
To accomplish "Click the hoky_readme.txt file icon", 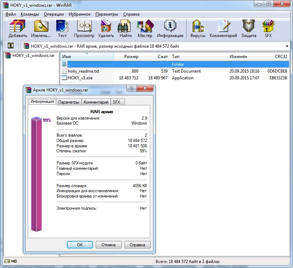I will coord(64,71).
